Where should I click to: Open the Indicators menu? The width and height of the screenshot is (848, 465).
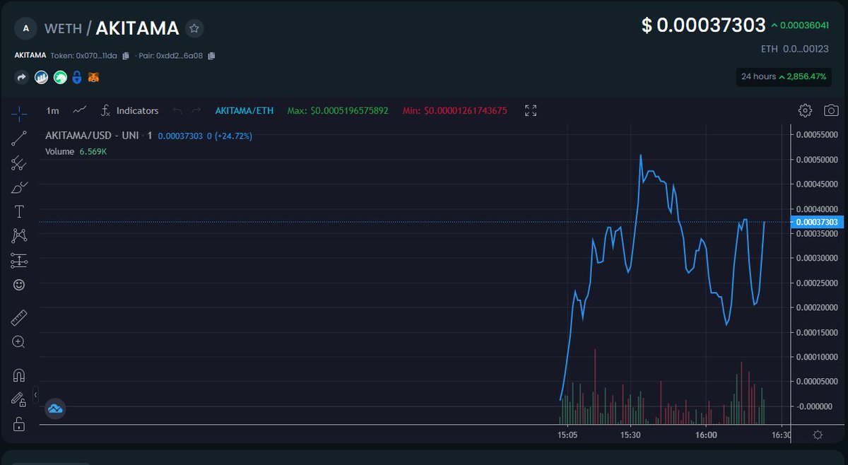pyautogui.click(x=130, y=111)
